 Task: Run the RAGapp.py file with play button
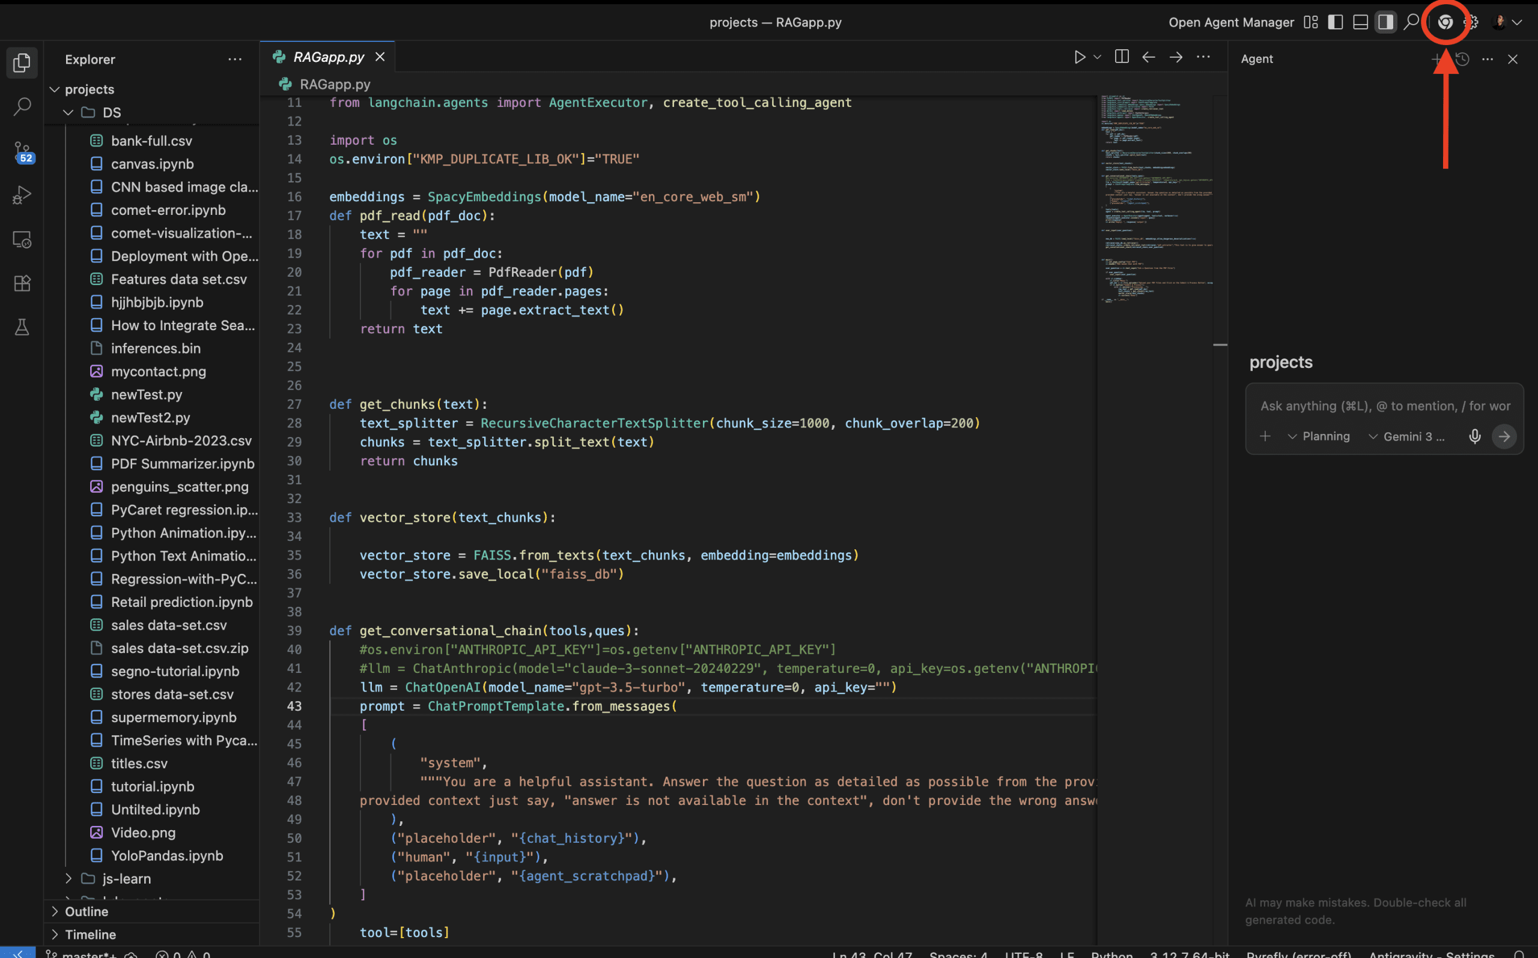click(x=1080, y=56)
